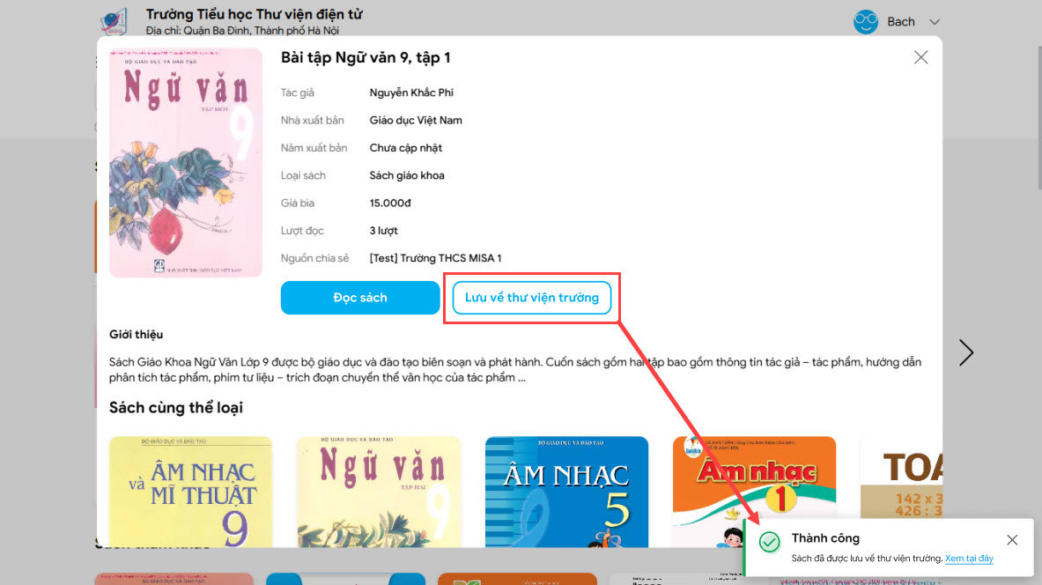Click the author name Nguyễn Khắc Phi
Viewport: 1042px width, 585px height.
click(411, 93)
